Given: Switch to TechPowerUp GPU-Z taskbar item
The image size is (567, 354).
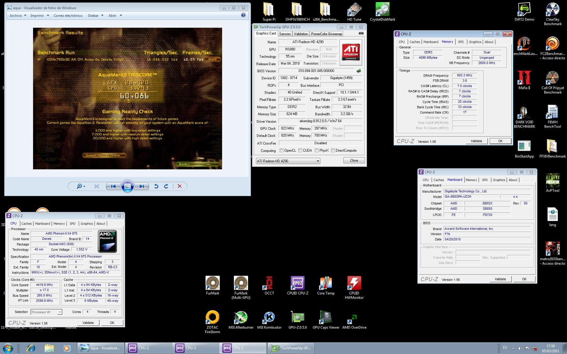Looking at the screenshot, I should (x=291, y=348).
